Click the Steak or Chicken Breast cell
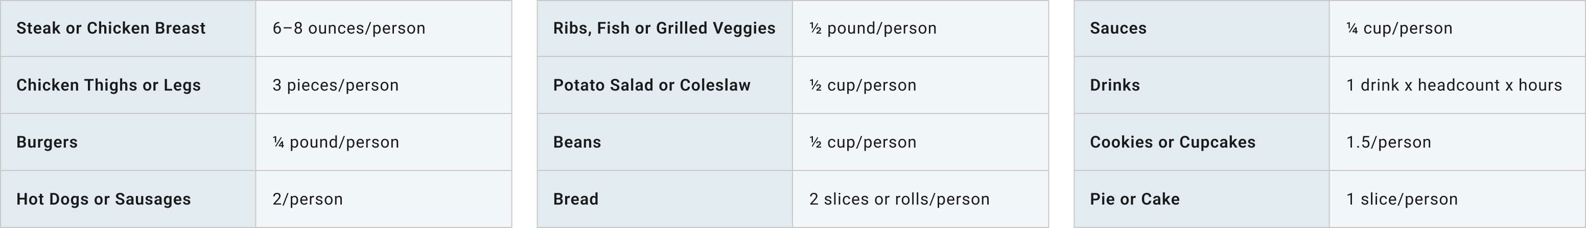1586x228 pixels. point(111,28)
